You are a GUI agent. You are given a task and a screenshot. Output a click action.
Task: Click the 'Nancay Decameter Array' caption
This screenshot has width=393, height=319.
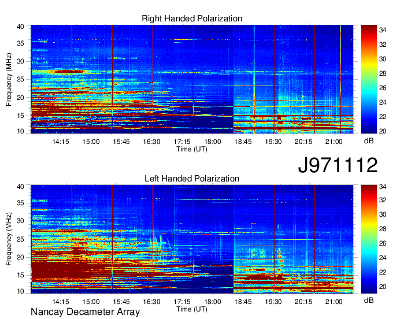coord(85,312)
